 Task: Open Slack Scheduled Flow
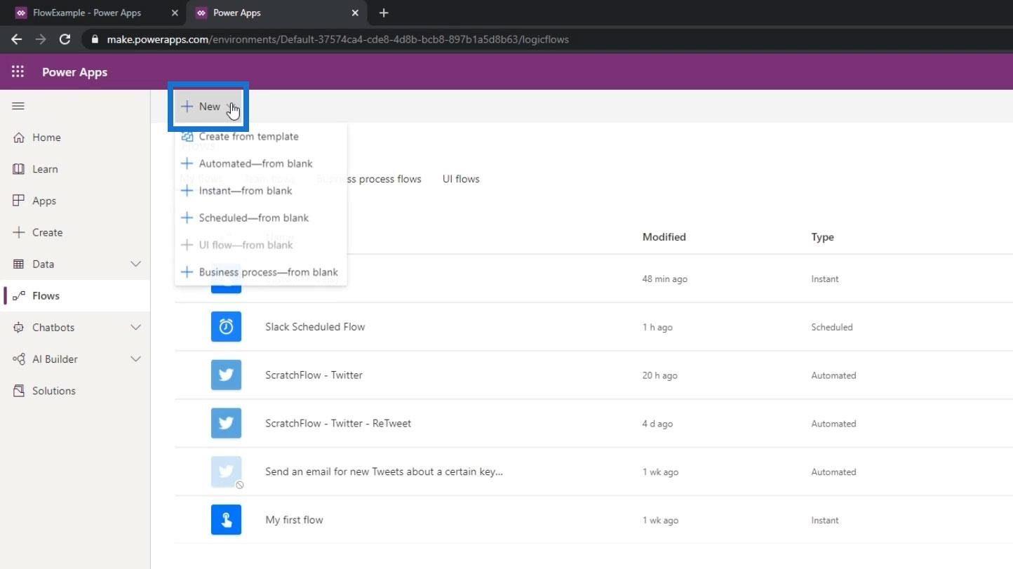pyautogui.click(x=315, y=327)
